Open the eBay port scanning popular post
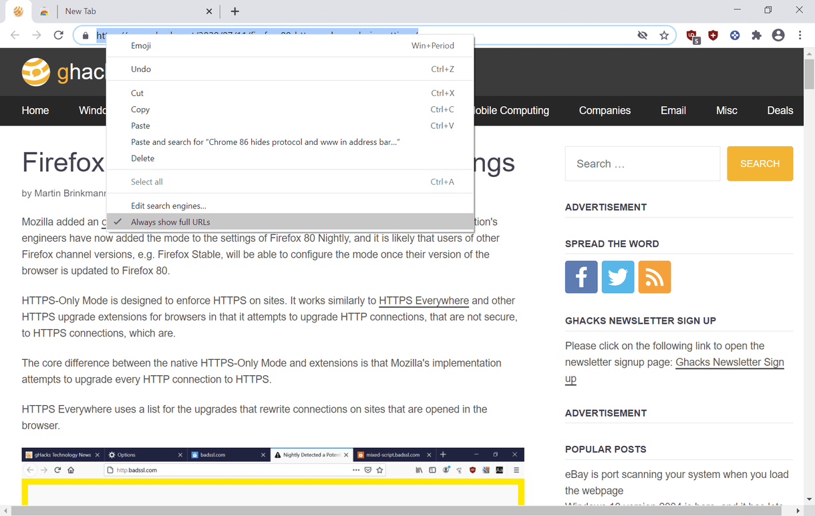Screen dimensions: 815x516 [x=677, y=483]
